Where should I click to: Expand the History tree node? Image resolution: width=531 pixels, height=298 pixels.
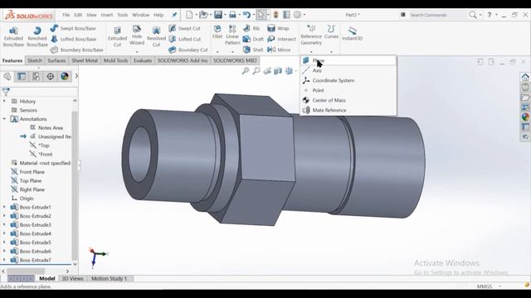tap(4, 101)
